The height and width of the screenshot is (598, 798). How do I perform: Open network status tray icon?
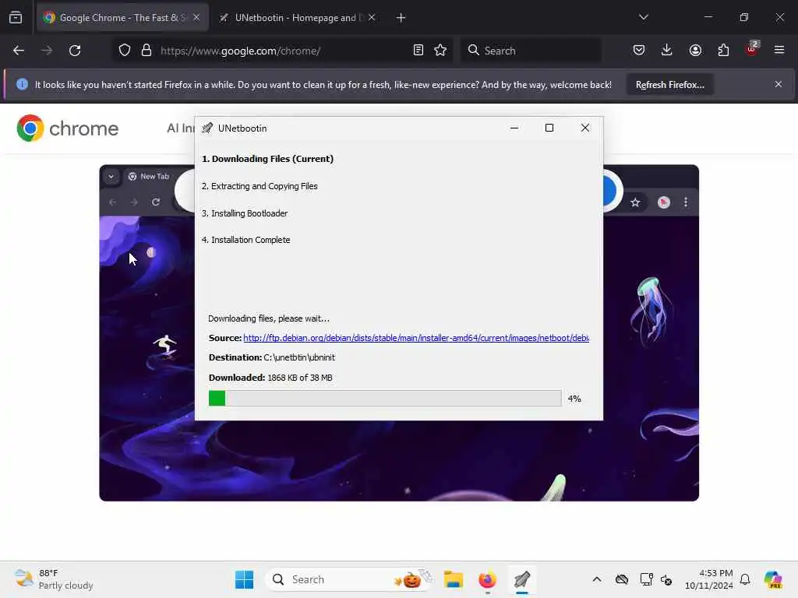pyautogui.click(x=646, y=579)
